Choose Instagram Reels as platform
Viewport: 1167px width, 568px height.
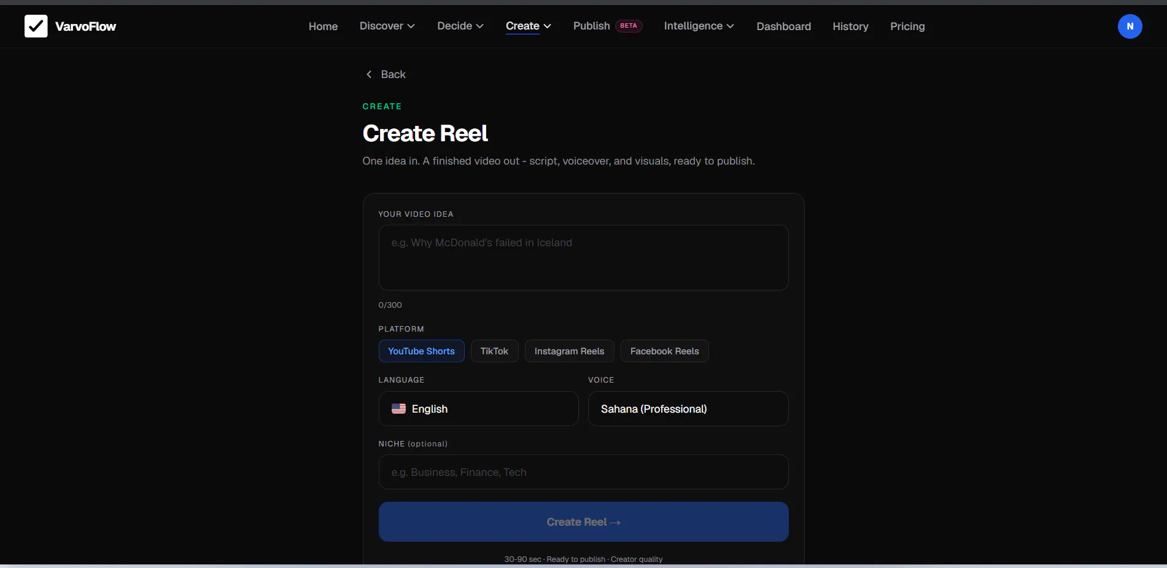(x=569, y=351)
